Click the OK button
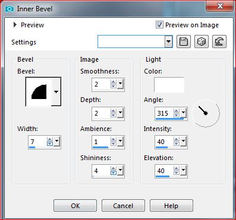 point(75,206)
